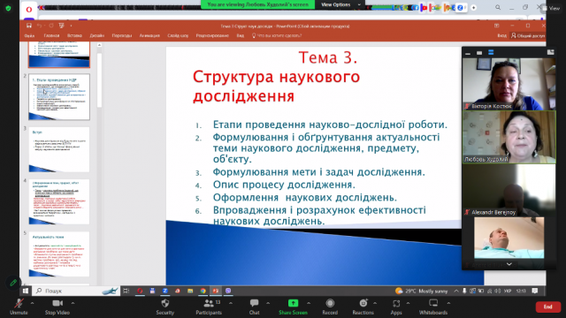
Task: Open the Переходы ribbon tab
Action: [122, 35]
